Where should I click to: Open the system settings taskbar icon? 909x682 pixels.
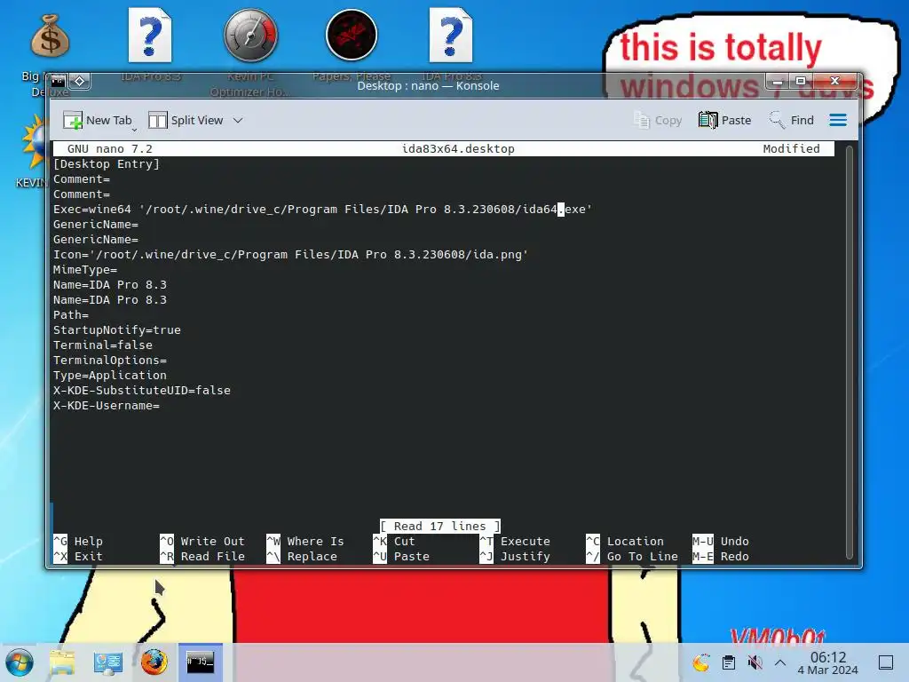[x=107, y=662]
